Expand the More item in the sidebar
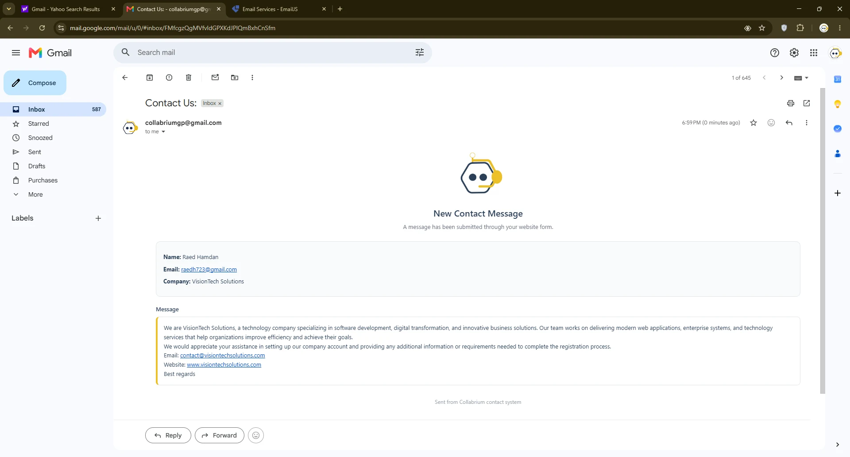850x457 pixels. point(35,194)
